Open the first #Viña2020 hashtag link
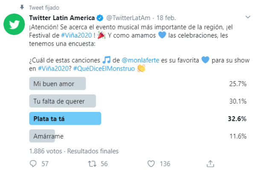This screenshot has width=256, height=170. (x=76, y=35)
